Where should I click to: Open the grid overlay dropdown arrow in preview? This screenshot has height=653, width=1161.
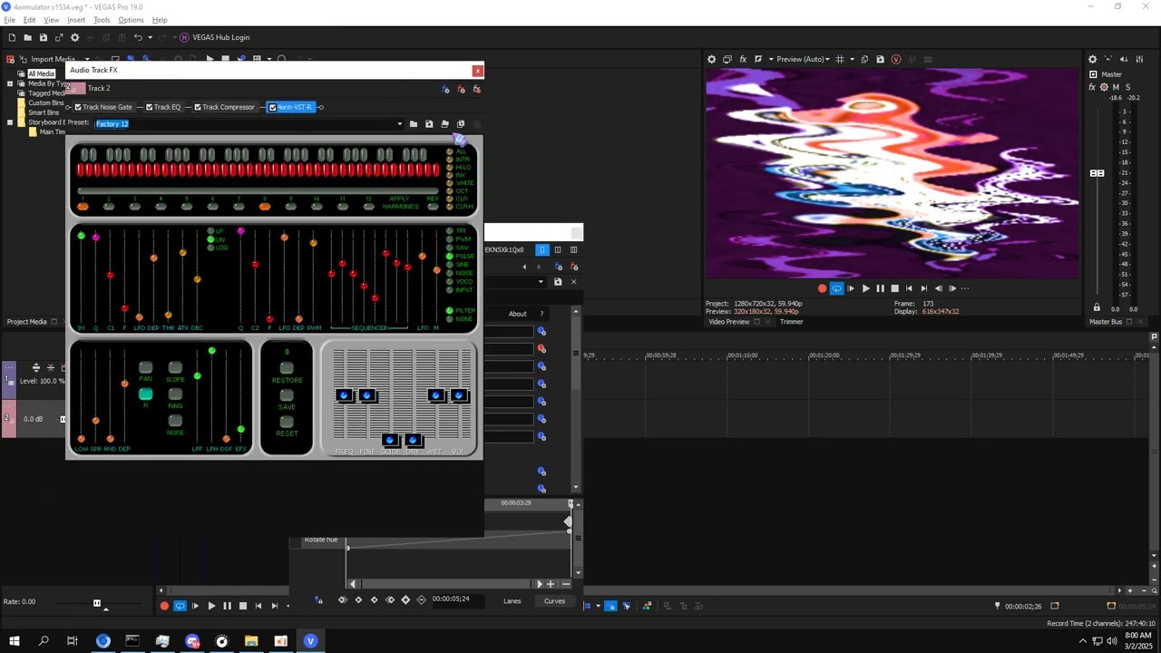point(851,59)
